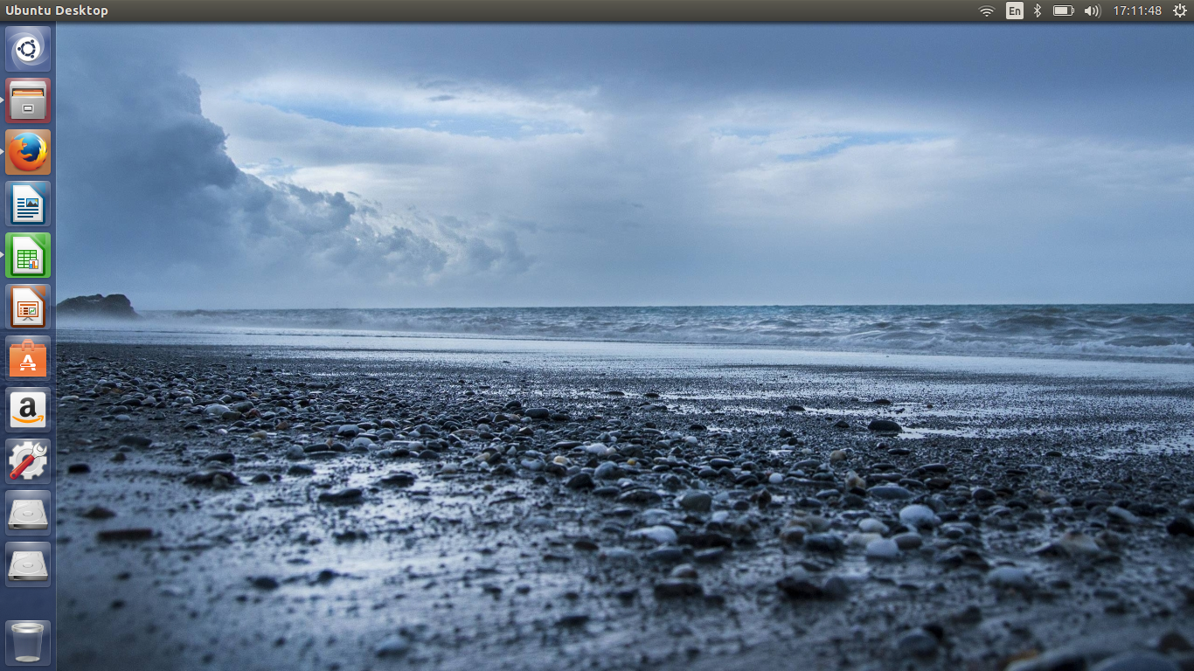Open the En keyboard layout indicator
The image size is (1194, 671).
coord(1014,10)
